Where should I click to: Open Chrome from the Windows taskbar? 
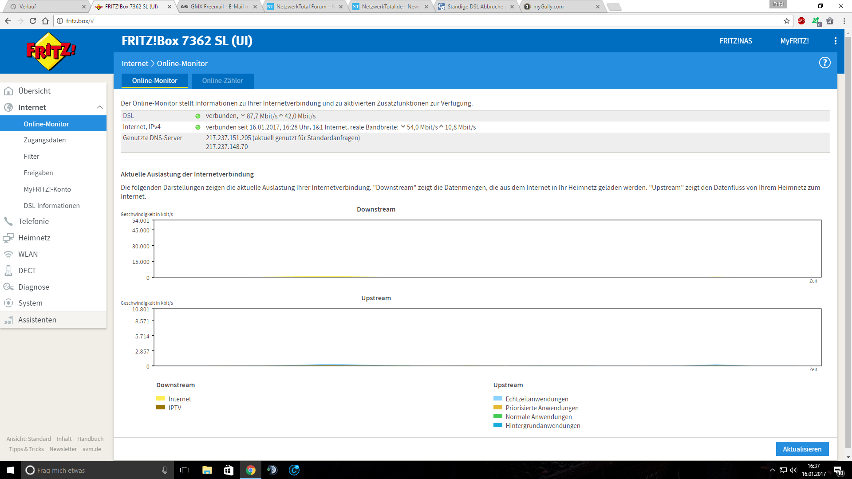click(x=250, y=470)
